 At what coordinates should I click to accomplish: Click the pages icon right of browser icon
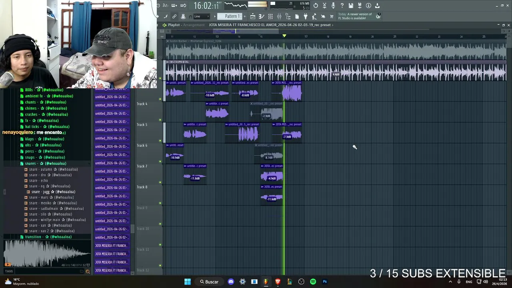click(x=297, y=16)
